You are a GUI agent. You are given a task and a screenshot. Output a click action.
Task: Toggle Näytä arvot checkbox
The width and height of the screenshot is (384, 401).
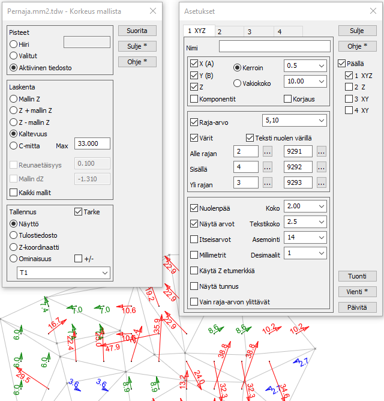tap(194, 224)
